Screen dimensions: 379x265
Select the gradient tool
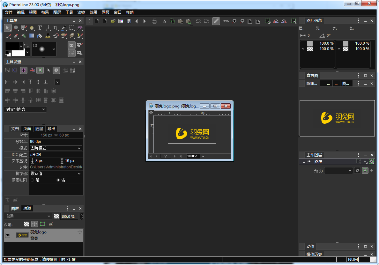click(32, 36)
